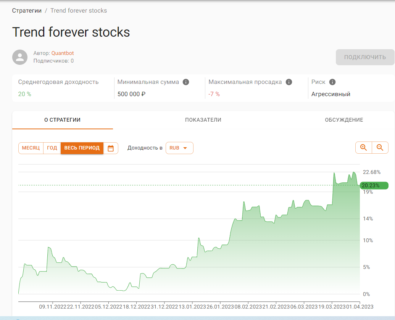Viewport: 395px width, 320px height.
Task: Click the author avatar icon
Action: [x=20, y=57]
